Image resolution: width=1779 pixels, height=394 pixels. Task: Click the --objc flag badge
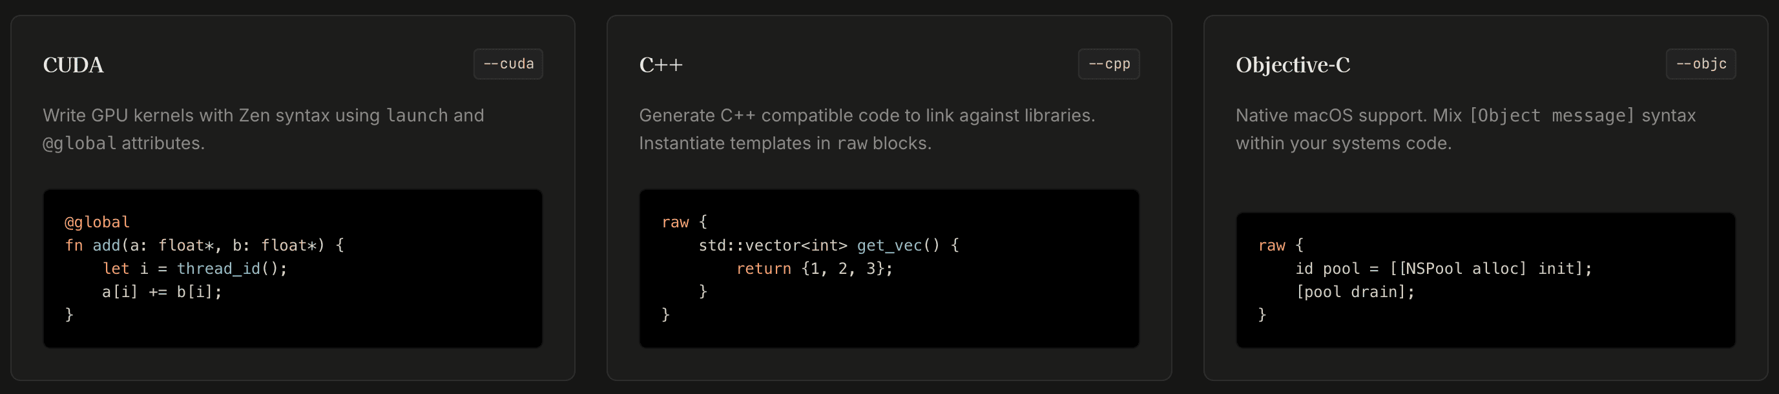[x=1701, y=64]
